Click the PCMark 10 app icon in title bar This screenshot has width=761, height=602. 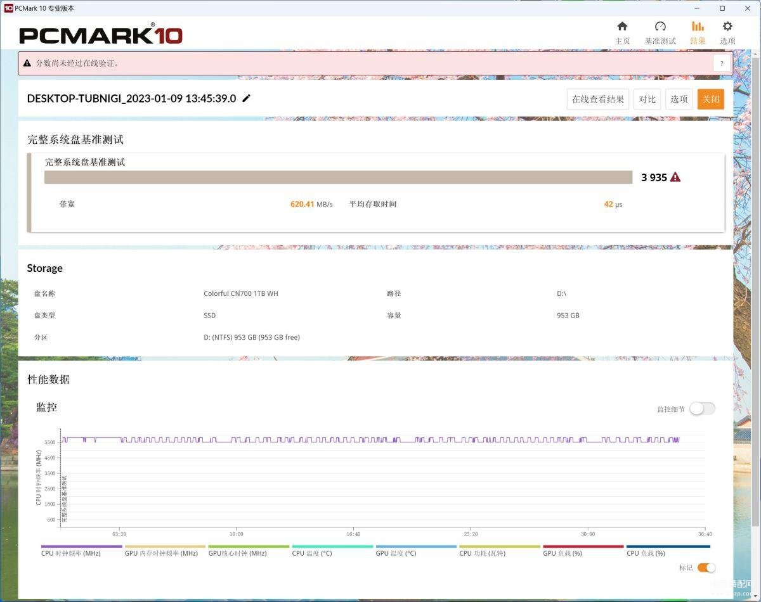click(8, 8)
